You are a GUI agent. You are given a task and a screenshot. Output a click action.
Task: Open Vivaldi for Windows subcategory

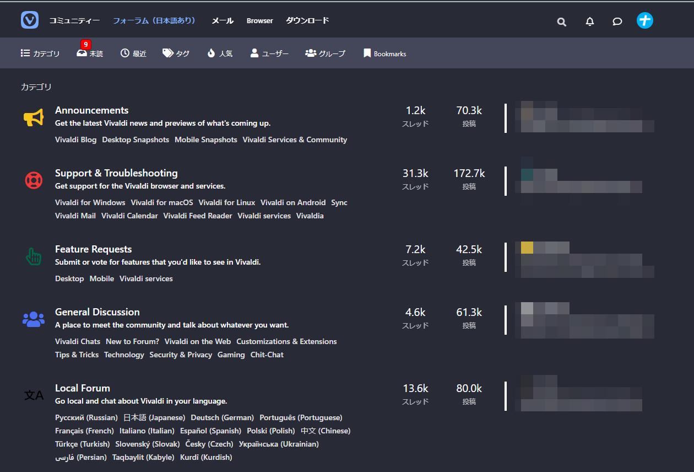[90, 202]
